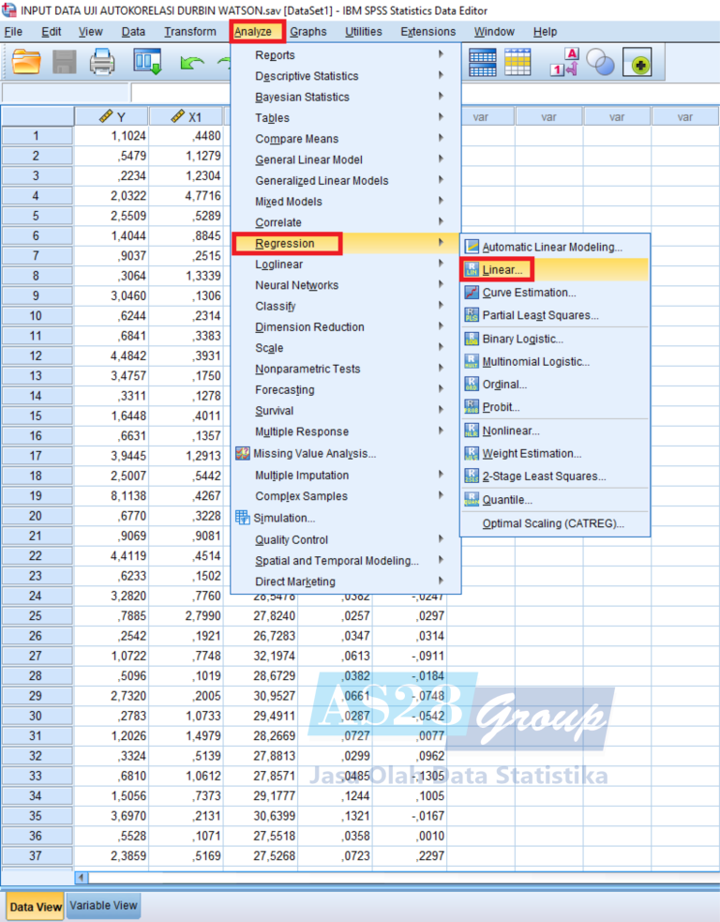Select Binary Logistic from submenu
The image size is (720, 922).
click(522, 339)
